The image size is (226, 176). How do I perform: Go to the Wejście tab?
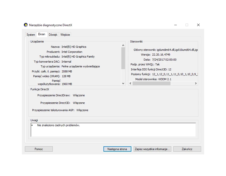click(65, 35)
